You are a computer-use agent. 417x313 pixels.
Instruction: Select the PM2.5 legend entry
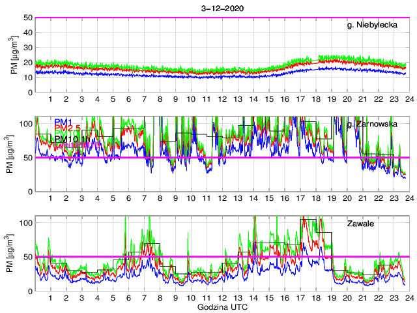(x=67, y=128)
